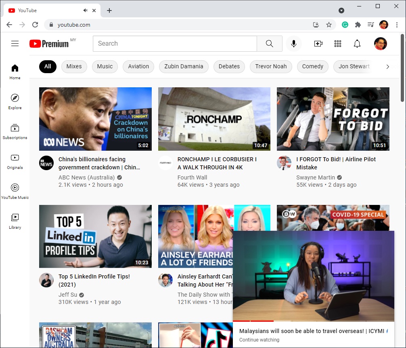Image resolution: width=406 pixels, height=348 pixels.
Task: Open notifications bell
Action: pos(357,44)
